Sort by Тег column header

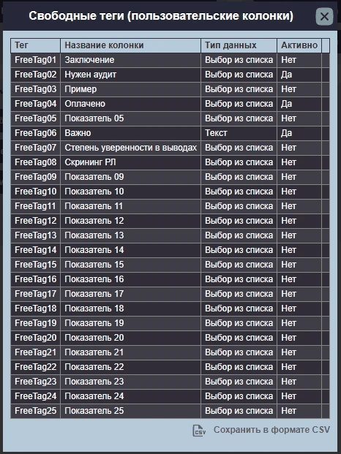(x=35, y=45)
